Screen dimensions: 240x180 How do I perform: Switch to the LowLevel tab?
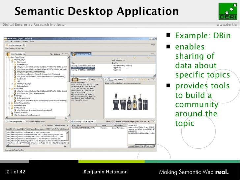150,146
